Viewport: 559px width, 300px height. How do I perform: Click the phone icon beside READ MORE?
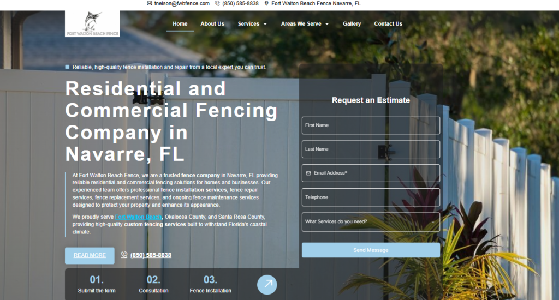(124, 255)
